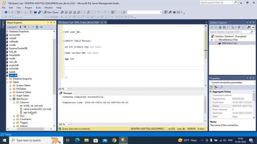Viewport: 257px width, 144px height.
Task: Open the Help menu
Action: (59, 8)
